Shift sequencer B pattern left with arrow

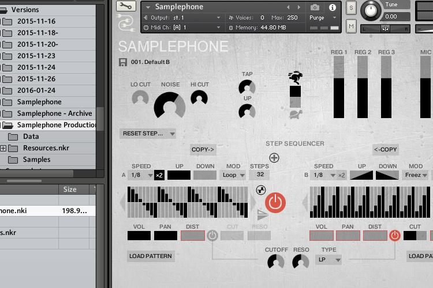click(305, 202)
